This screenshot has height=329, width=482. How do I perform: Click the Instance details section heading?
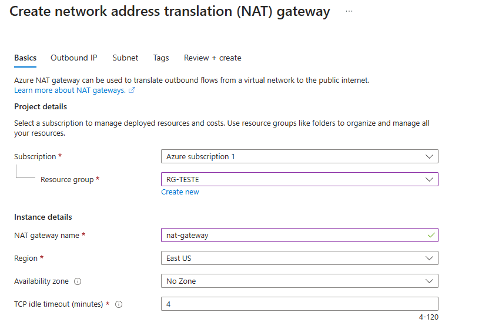43,217
